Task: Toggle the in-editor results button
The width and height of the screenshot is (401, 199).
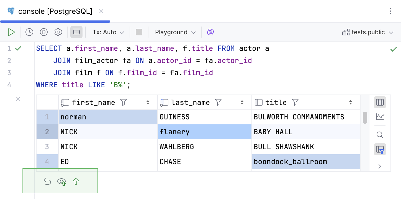Action: click(76, 32)
